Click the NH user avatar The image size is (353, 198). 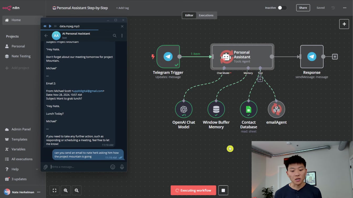(7, 192)
